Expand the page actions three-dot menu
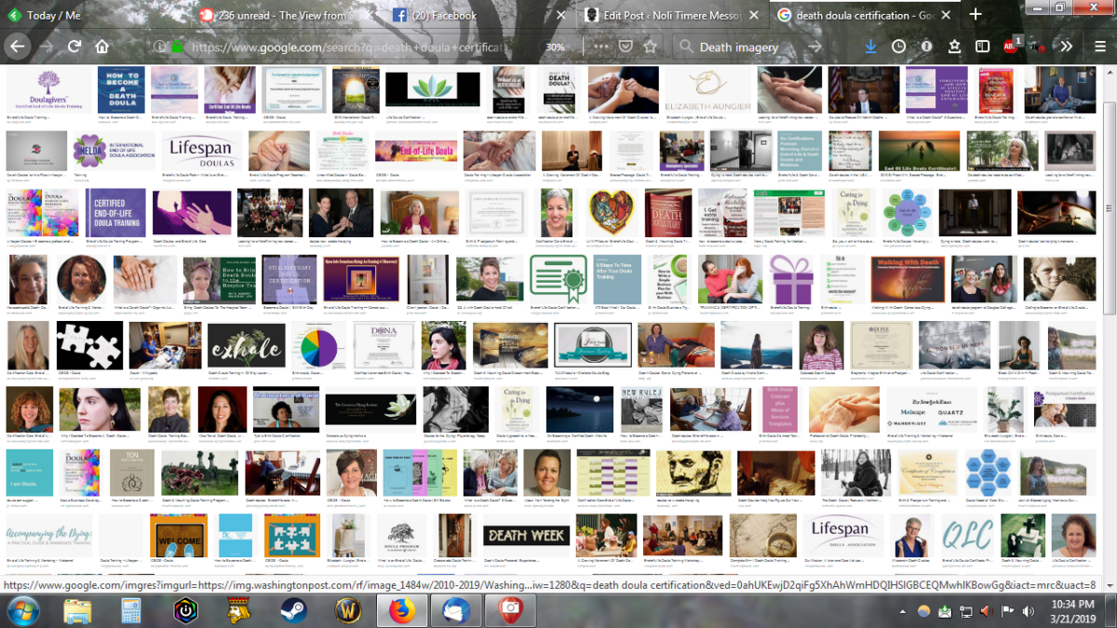This screenshot has width=1117, height=628. pyautogui.click(x=593, y=47)
